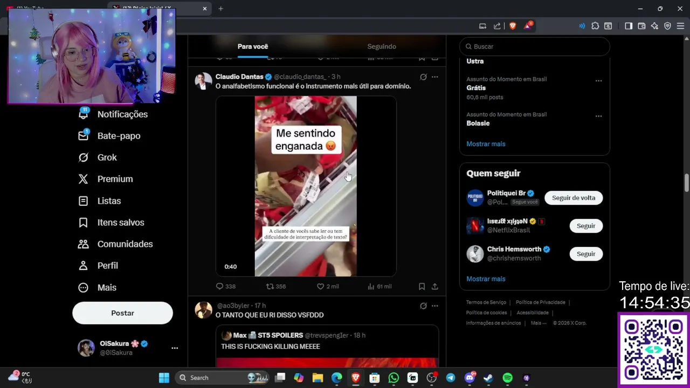The height and width of the screenshot is (388, 690).
Task: Open the quoted post by Max ST5 SPOILERS
Action: (327, 346)
